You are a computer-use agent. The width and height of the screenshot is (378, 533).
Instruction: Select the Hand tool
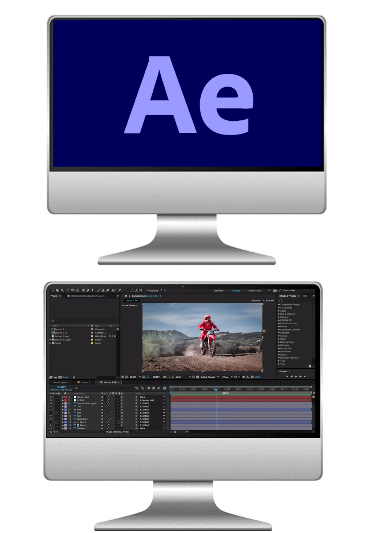coord(57,290)
